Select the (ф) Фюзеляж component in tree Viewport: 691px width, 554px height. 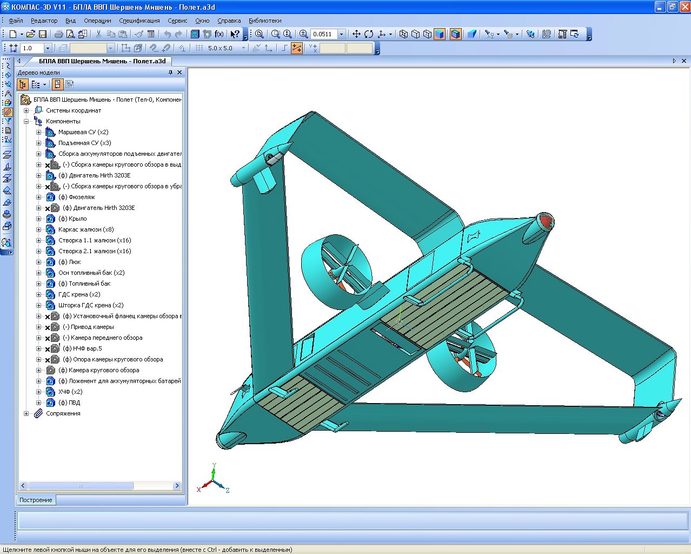[x=76, y=197]
